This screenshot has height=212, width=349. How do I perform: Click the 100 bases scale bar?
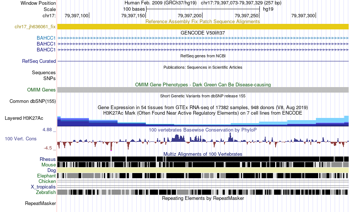pos(203,9)
